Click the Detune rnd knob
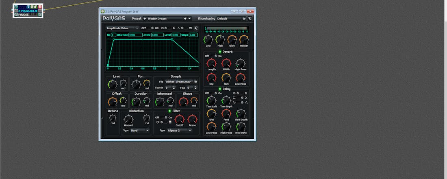The height and width of the screenshot is (179, 447). (x=113, y=118)
